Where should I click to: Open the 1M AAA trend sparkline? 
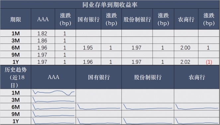(53, 93)
